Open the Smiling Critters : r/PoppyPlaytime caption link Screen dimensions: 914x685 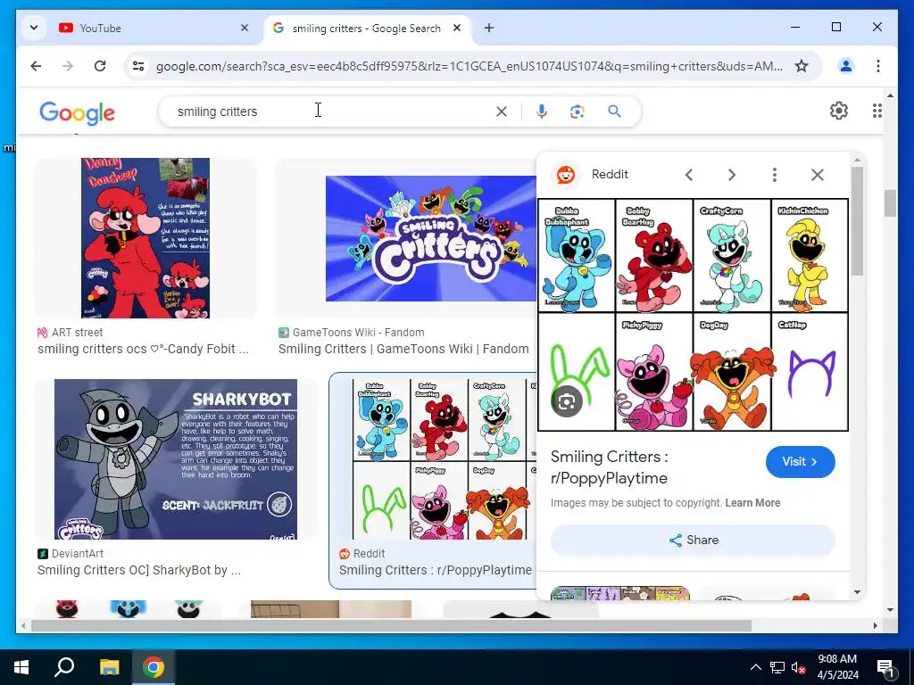tap(435, 570)
